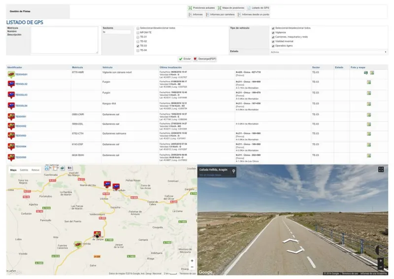Zoom in the Street View panorama
This screenshot has width=394, height=279.
381,261
